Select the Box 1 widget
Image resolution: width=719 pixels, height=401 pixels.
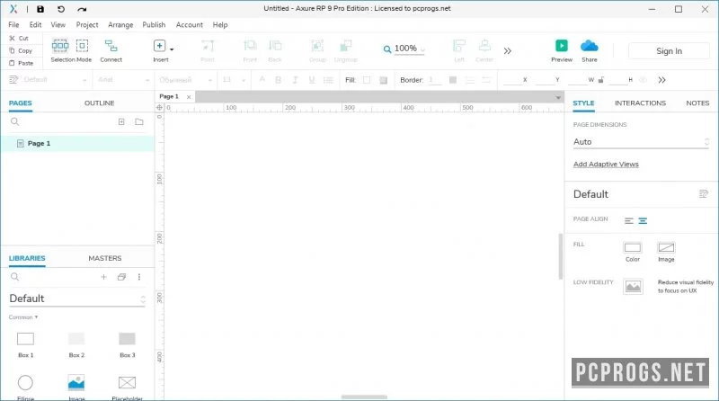point(26,344)
